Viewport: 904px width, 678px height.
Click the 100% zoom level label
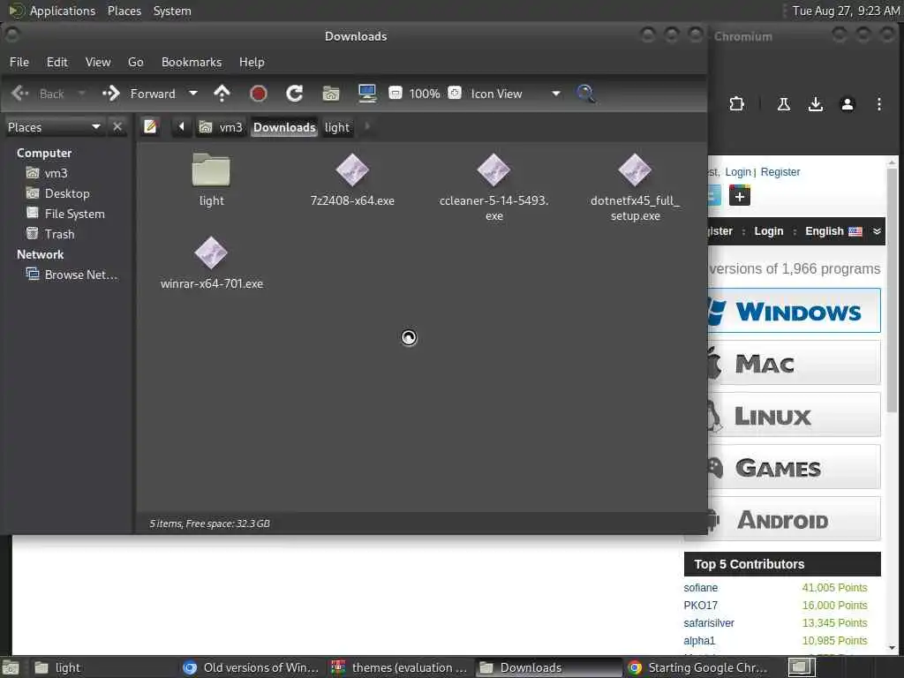click(425, 94)
